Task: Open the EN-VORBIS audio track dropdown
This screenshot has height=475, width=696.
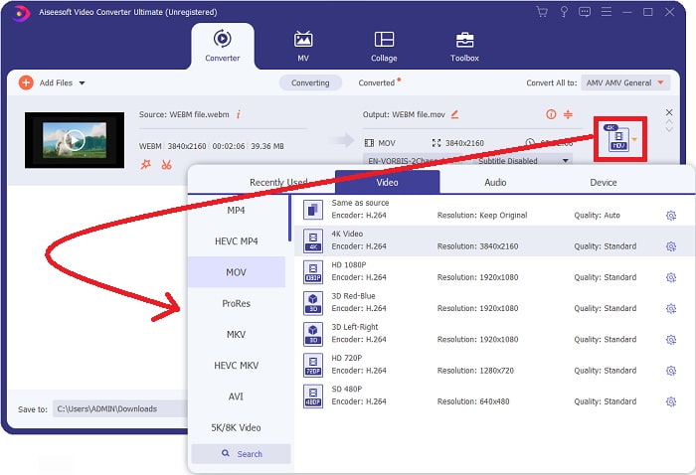Action: [x=411, y=161]
